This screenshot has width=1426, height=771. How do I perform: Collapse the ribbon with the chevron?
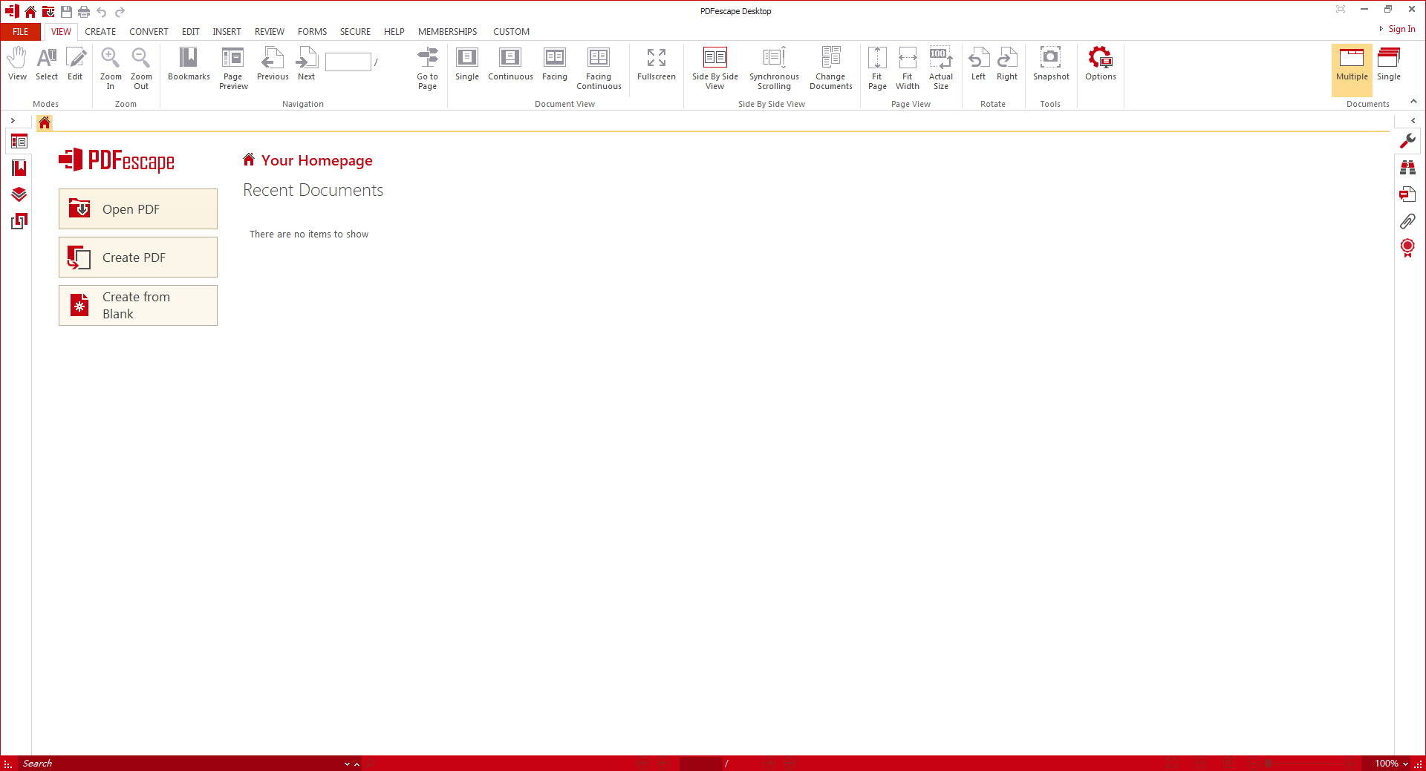pyautogui.click(x=1413, y=102)
